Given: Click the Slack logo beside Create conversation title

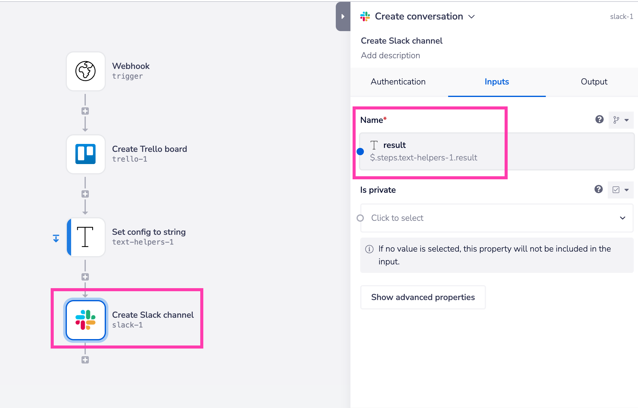Looking at the screenshot, I should 365,16.
